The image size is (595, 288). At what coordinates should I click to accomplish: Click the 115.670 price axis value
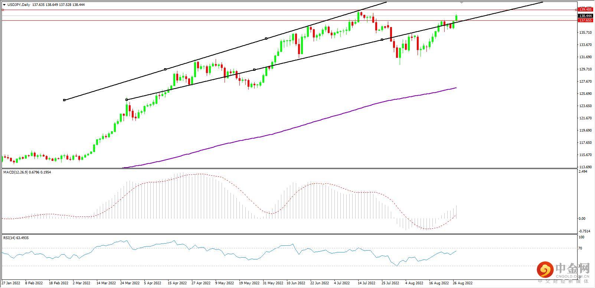pyautogui.click(x=585, y=155)
